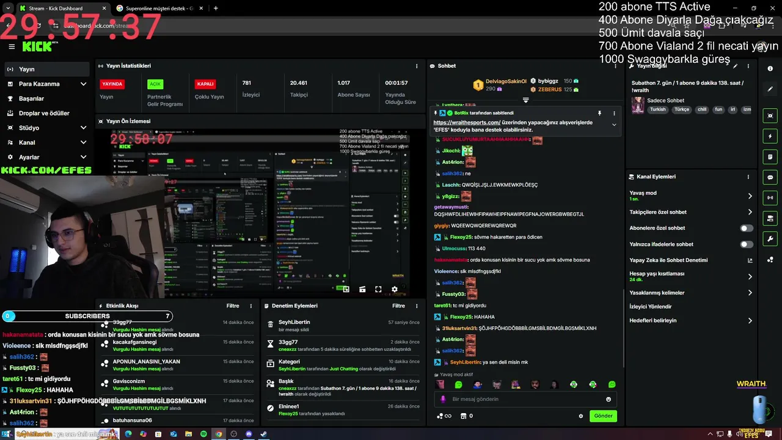Send message with Gönder button
The image size is (782, 440).
click(603, 416)
